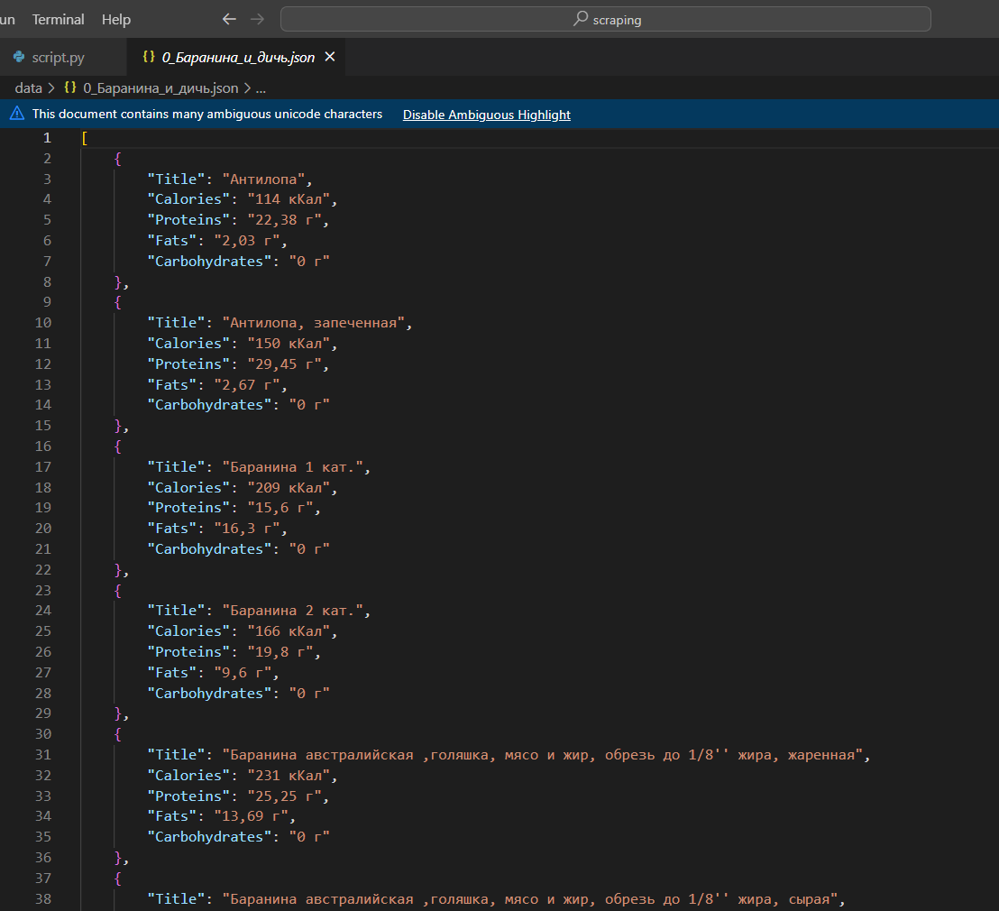The height and width of the screenshot is (911, 999).
Task: Expand the breadcrumb ellipsis symbol list
Action: point(261,88)
